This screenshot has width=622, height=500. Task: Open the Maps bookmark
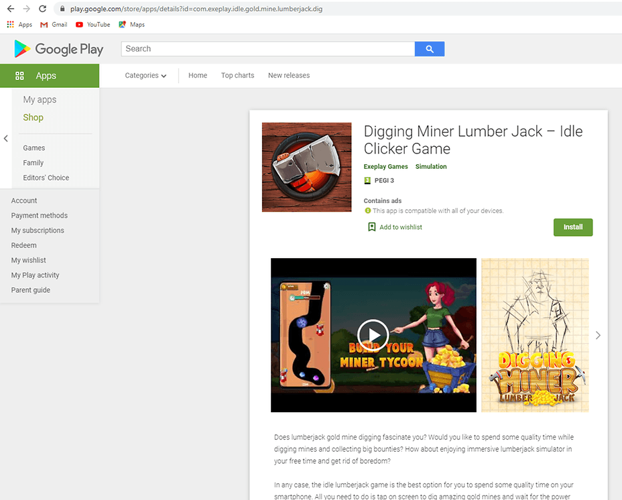point(131,25)
